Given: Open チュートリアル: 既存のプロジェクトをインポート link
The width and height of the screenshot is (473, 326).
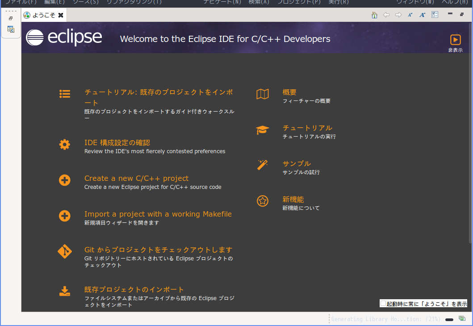Looking at the screenshot, I should click(x=159, y=97).
